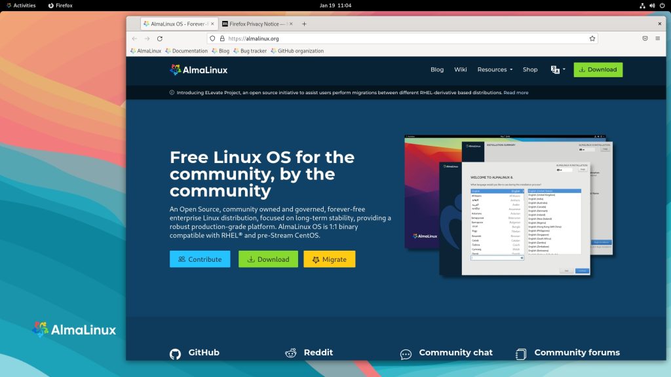Image resolution: width=671 pixels, height=377 pixels.
Task: Open Community chat via the speech bubble icon
Action: coord(406,353)
